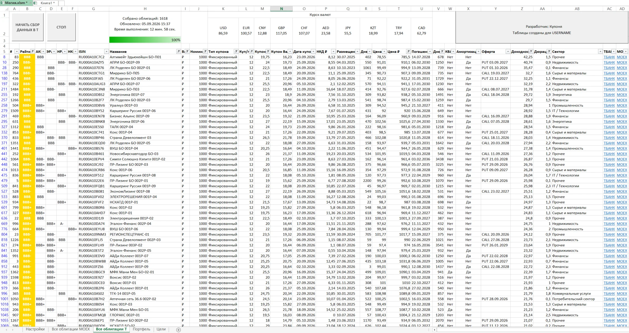Open the ТБАНК column filter dropdown
The width and height of the screenshot is (629, 333).
click(614, 52)
